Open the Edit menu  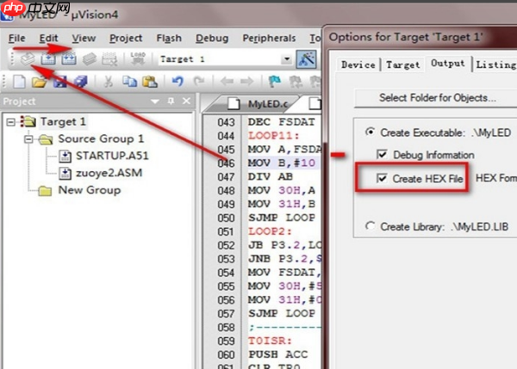point(48,38)
